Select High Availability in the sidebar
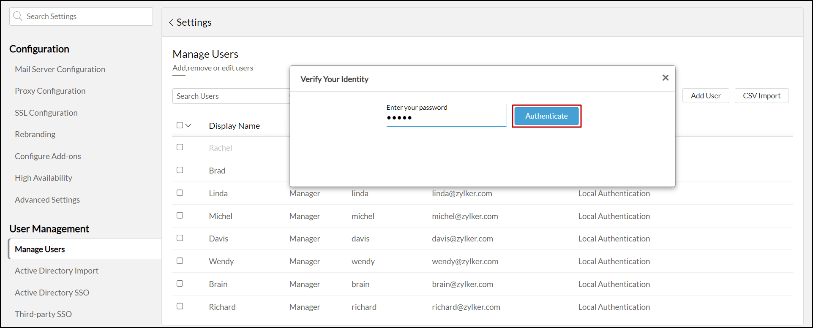Screen dimensions: 813x328 44,178
